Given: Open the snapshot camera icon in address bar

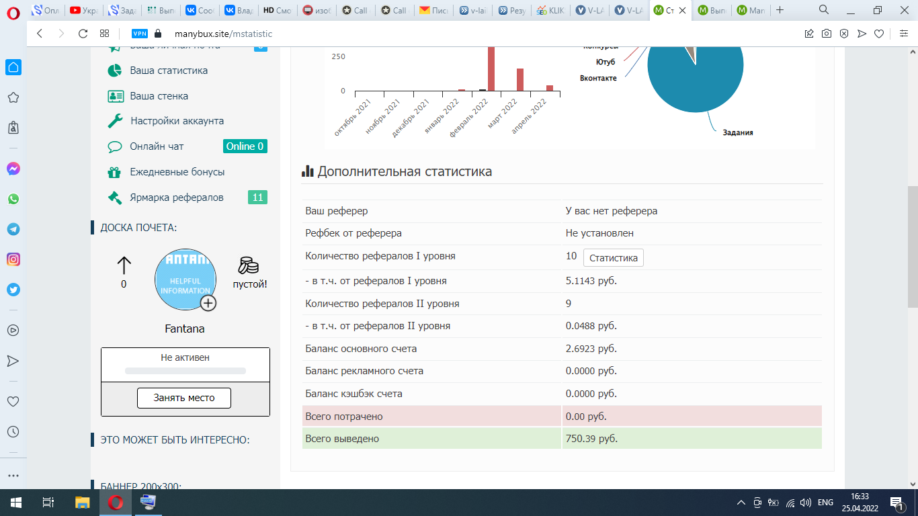Looking at the screenshot, I should tap(827, 34).
